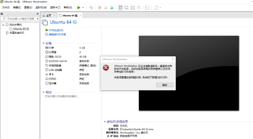Image resolution: width=253 pixels, height=139 pixels.
Task: Open the console view toolbar icon
Action: tap(147, 8)
